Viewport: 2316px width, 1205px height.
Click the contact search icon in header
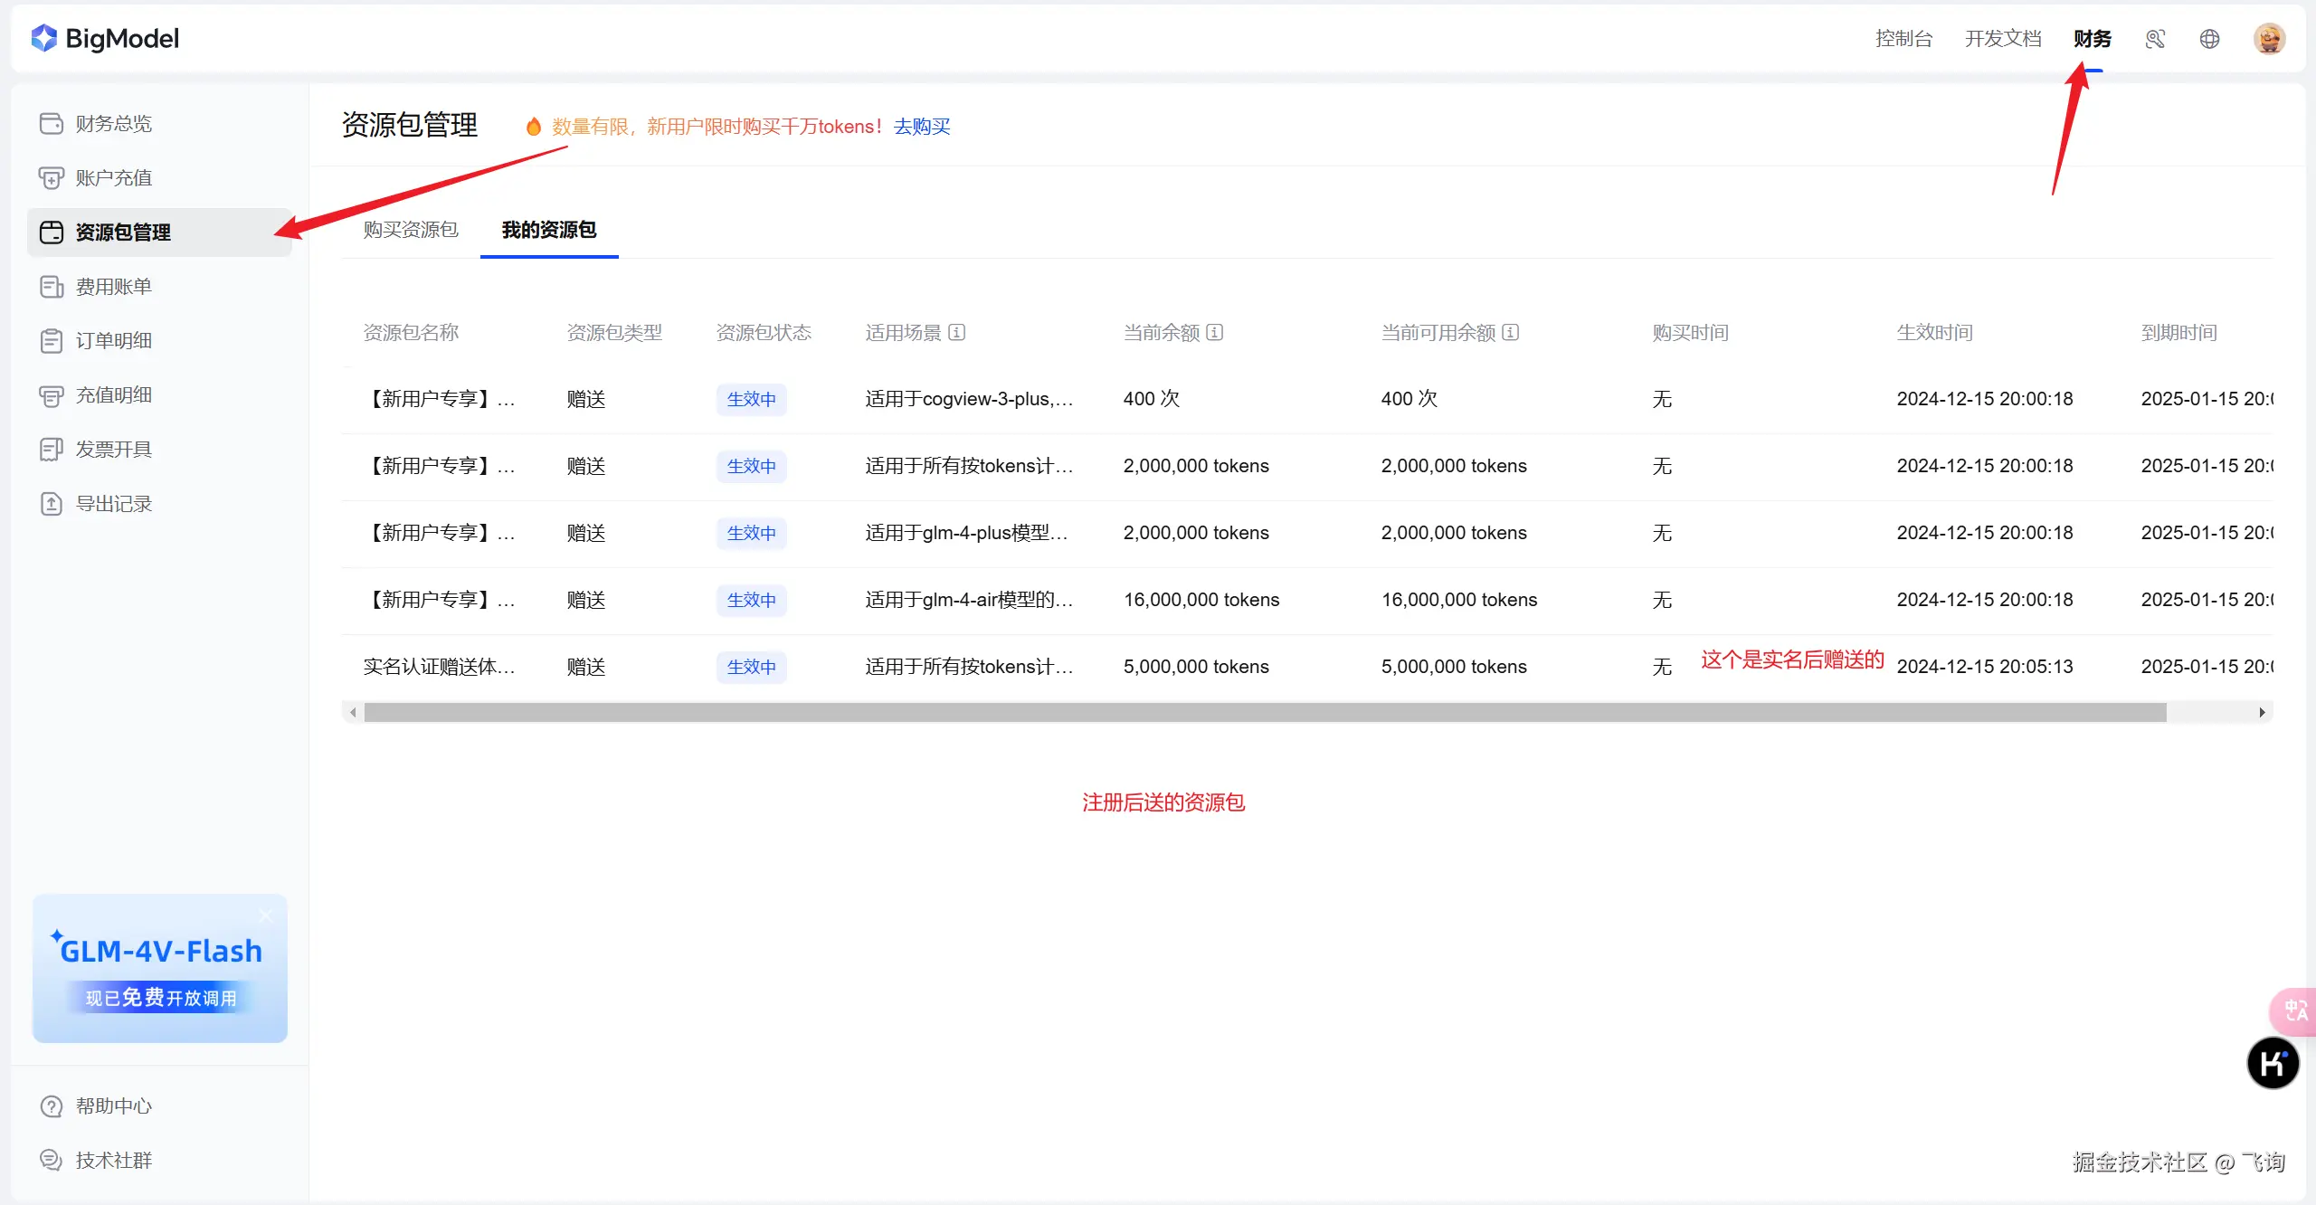(x=2155, y=39)
